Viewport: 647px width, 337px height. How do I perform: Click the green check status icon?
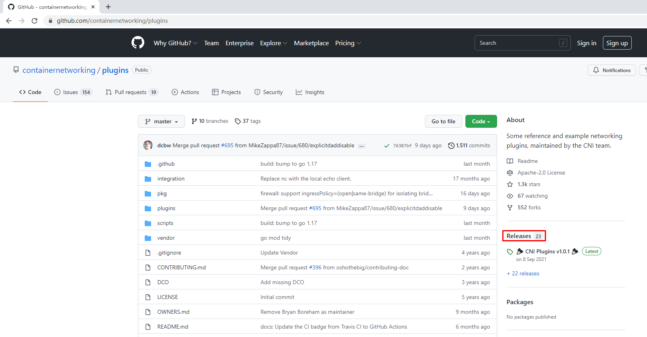386,146
